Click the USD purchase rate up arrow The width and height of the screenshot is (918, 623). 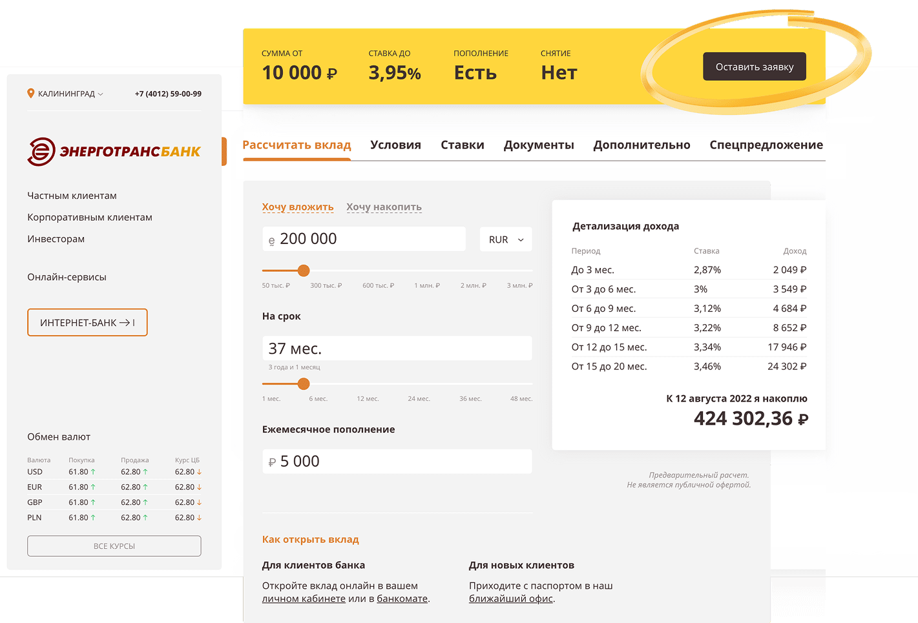coord(93,472)
